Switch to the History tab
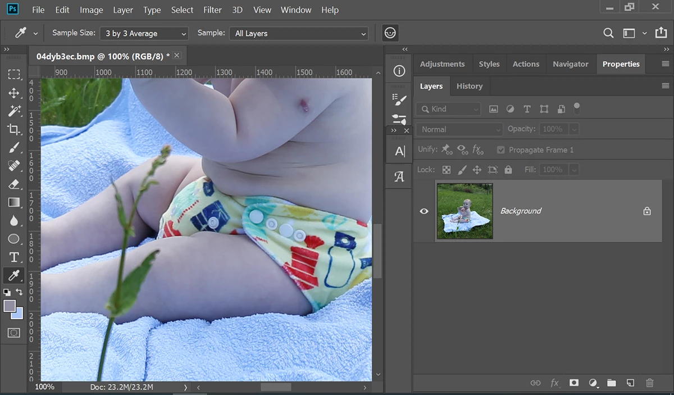 (x=470, y=86)
